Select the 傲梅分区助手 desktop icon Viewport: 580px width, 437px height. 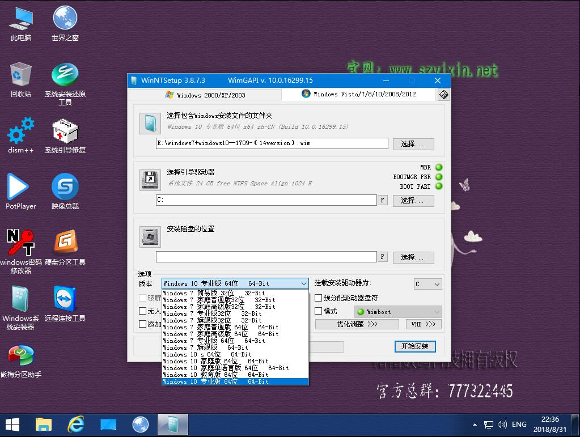(21, 361)
